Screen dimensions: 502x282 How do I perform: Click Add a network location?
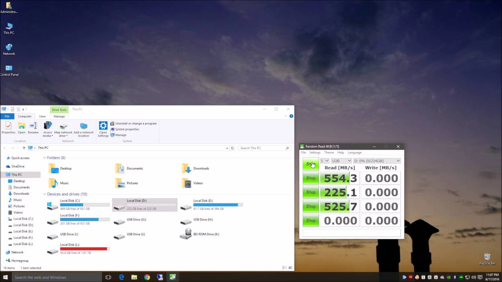(84, 130)
